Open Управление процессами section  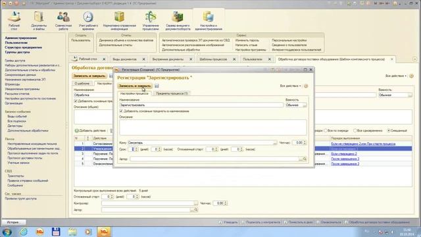(x=151, y=20)
